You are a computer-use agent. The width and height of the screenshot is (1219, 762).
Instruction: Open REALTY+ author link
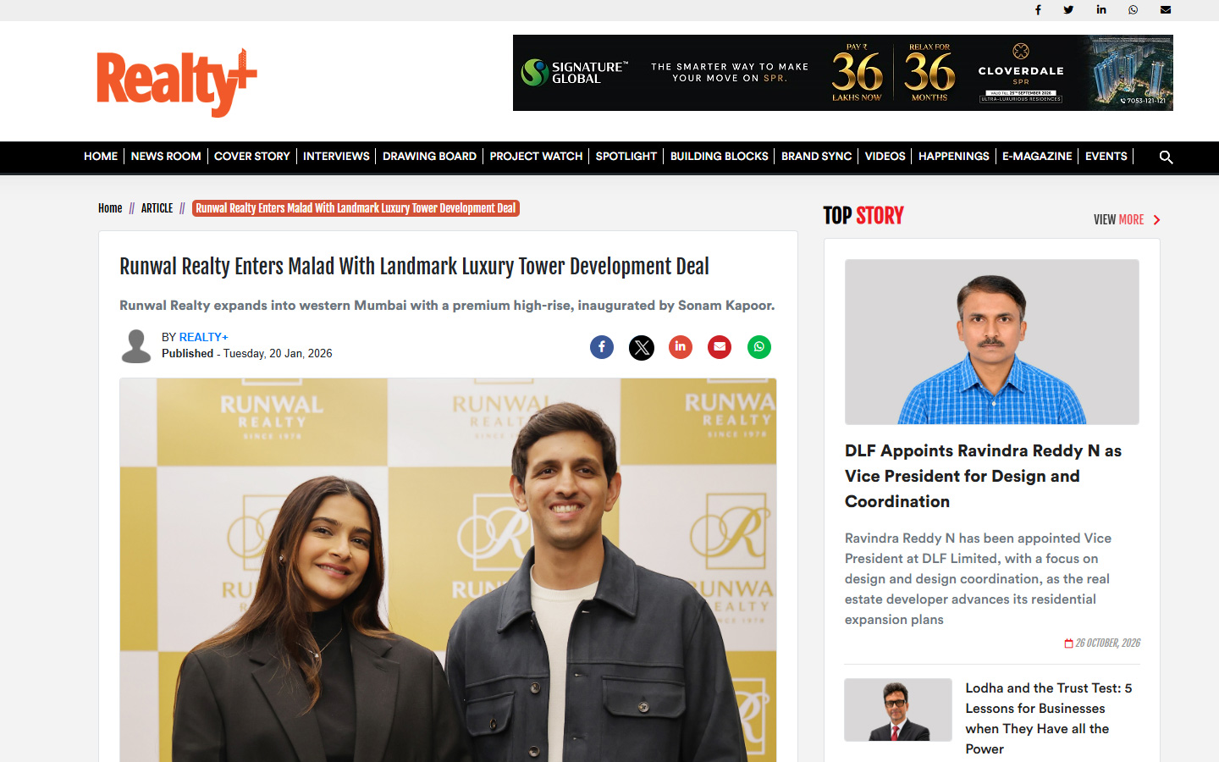point(203,337)
